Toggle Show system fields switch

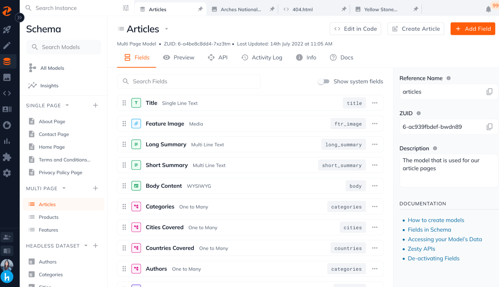tap(324, 82)
